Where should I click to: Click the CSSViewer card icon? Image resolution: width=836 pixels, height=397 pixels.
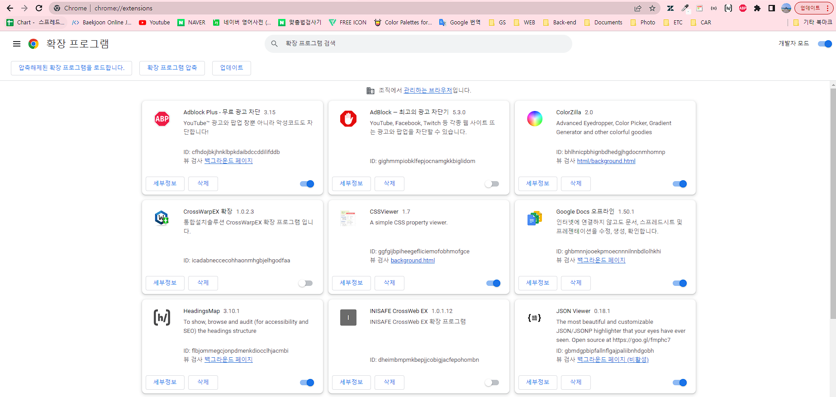[348, 218]
